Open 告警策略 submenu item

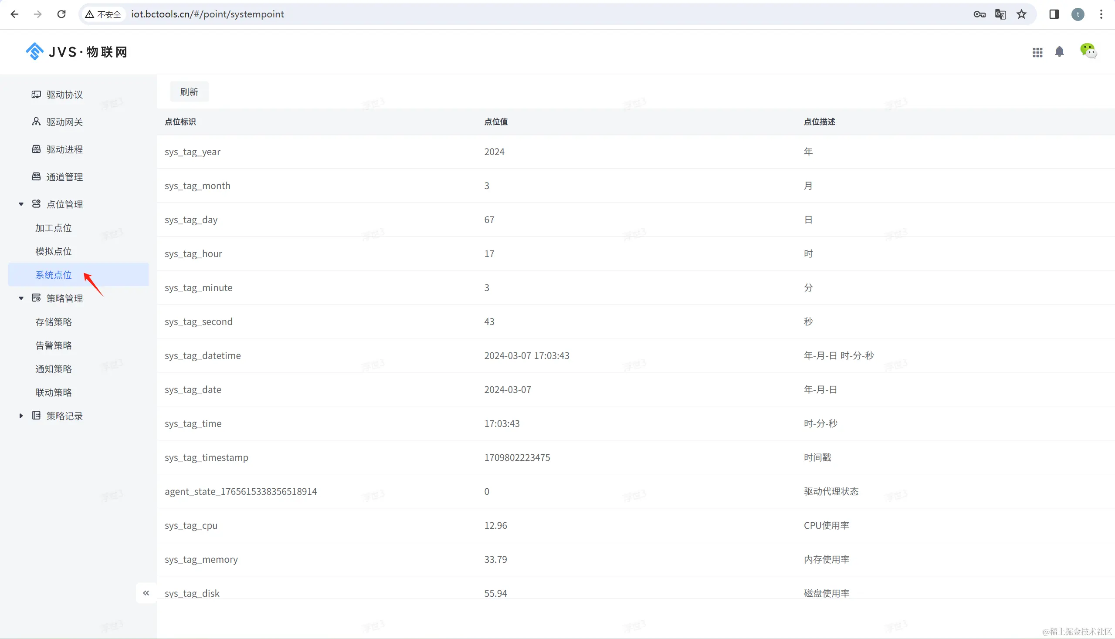[x=54, y=345]
